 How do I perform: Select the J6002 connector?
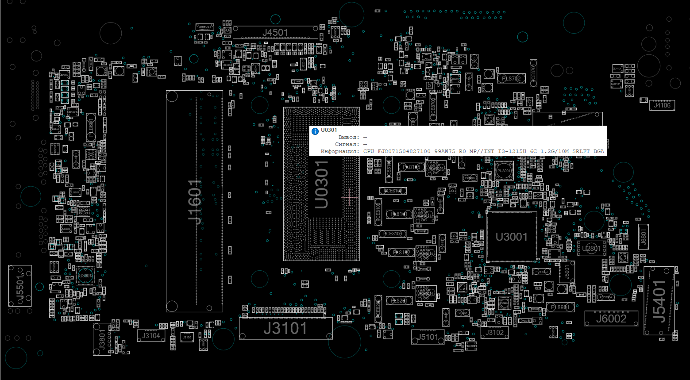611,319
